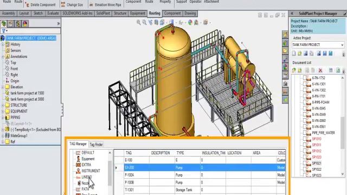Select the T-1301 tag cell
The height and width of the screenshot is (195, 347).
pos(137,190)
